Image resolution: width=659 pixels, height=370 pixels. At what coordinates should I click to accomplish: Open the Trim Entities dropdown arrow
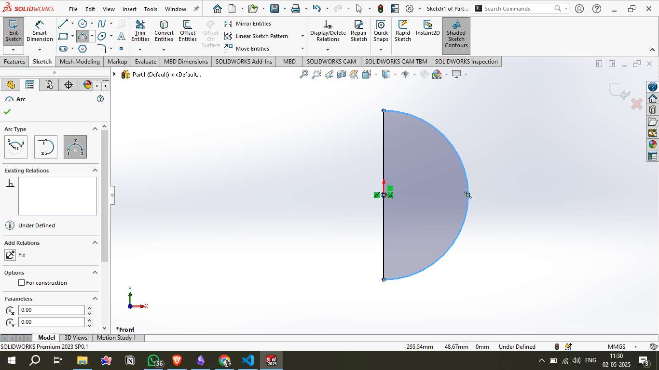tap(140, 50)
